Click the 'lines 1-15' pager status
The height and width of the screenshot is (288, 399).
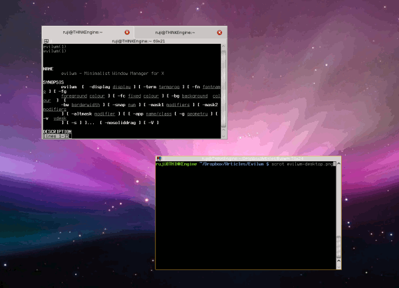57,136
